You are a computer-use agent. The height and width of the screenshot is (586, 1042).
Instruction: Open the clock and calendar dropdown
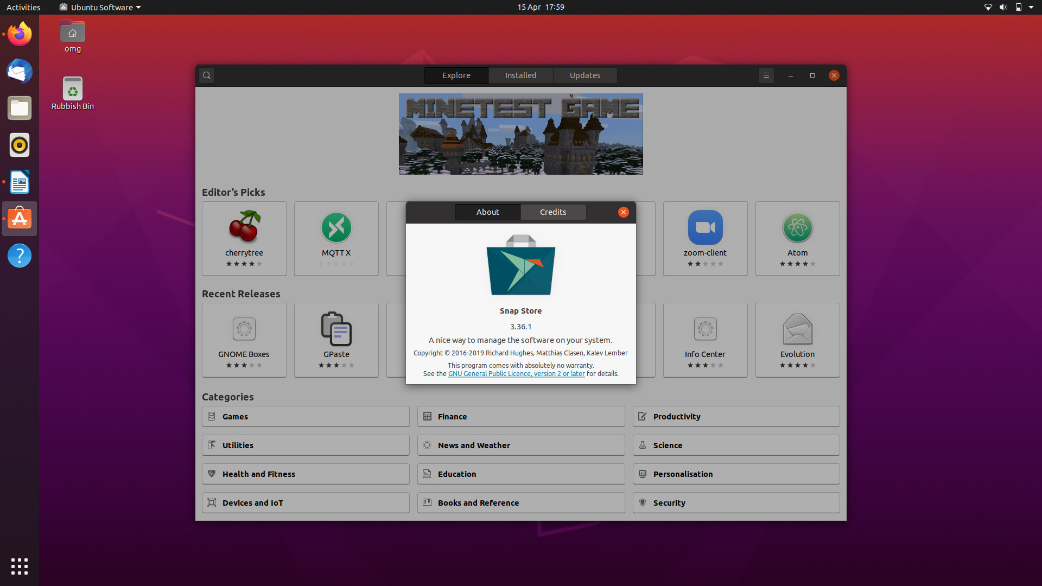click(x=541, y=7)
